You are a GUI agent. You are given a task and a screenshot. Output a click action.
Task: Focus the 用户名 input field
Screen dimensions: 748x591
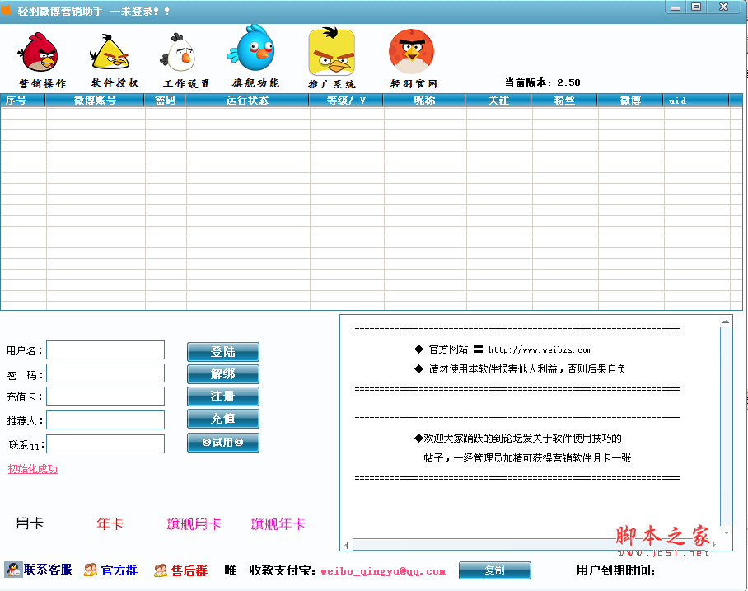point(105,350)
